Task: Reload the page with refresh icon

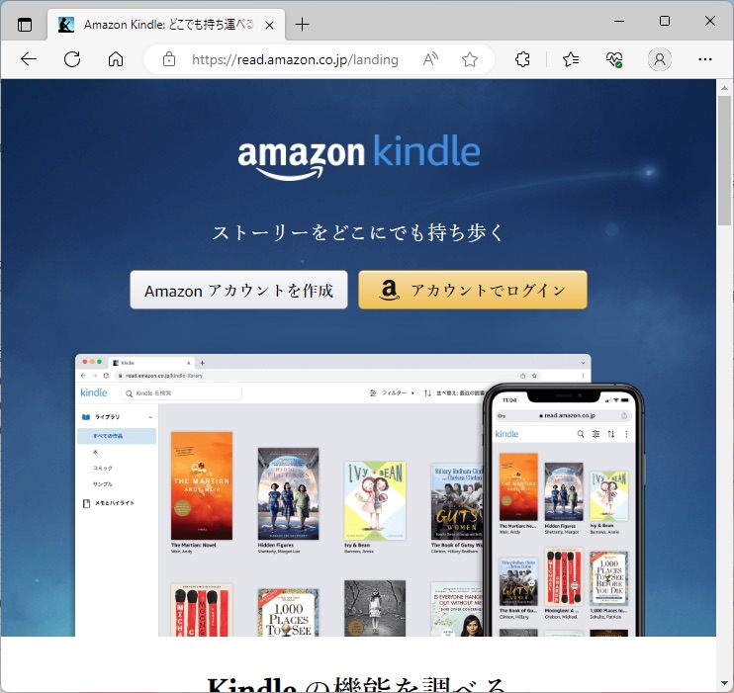Action: coord(72,59)
